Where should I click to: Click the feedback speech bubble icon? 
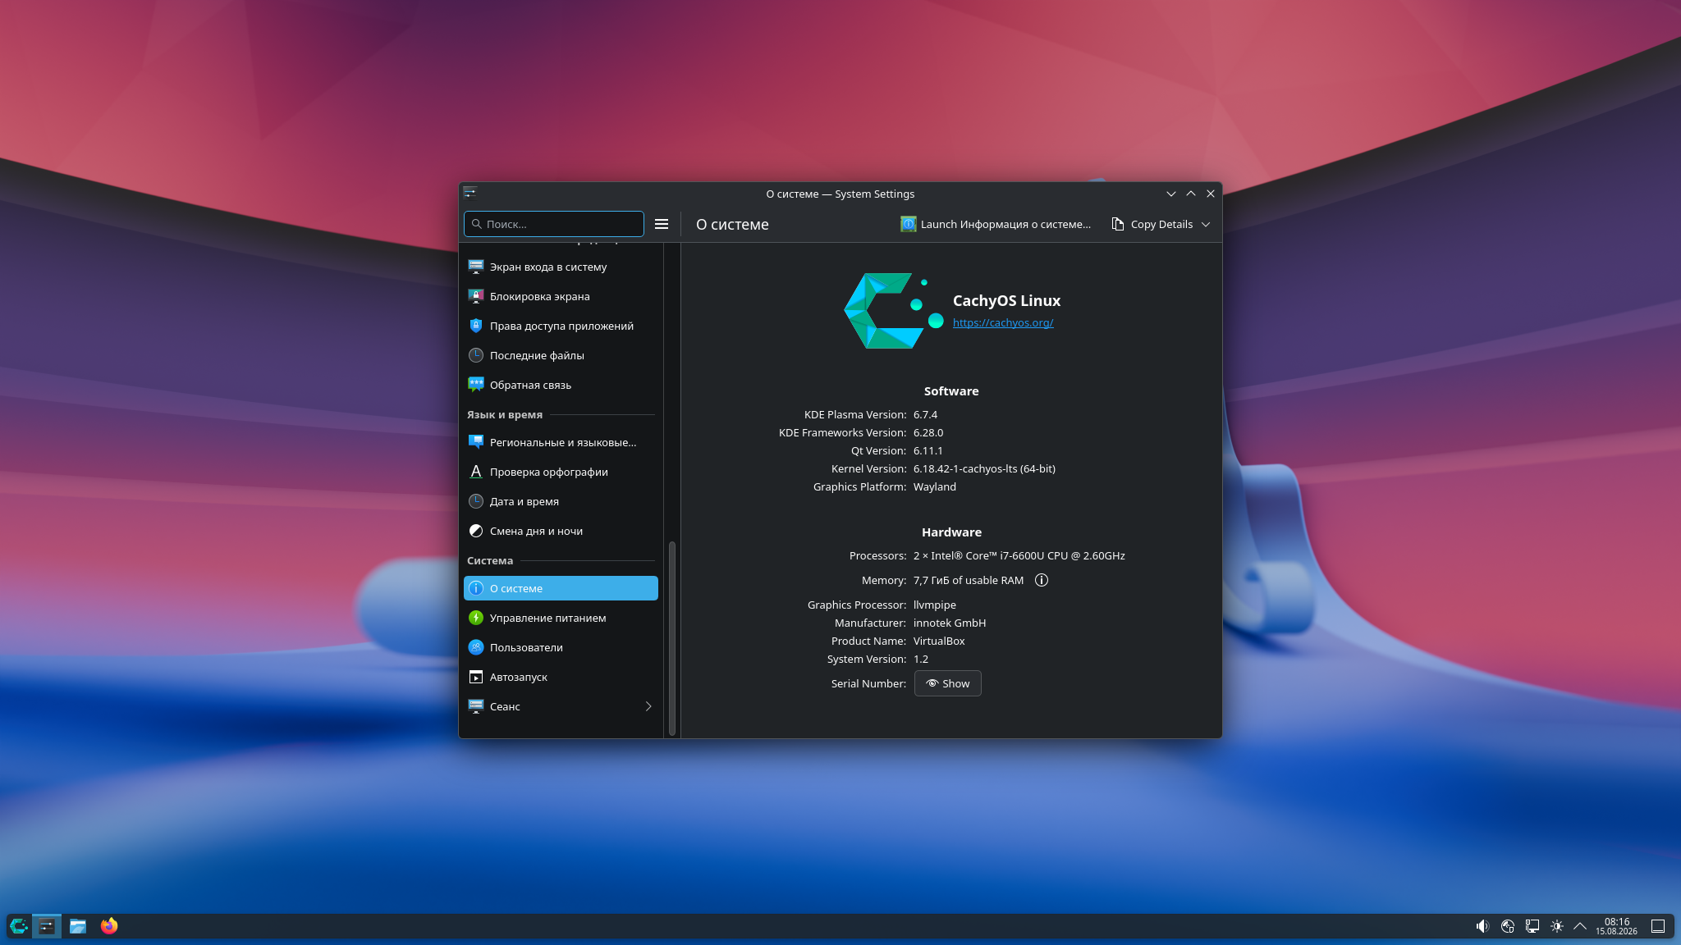[476, 385]
